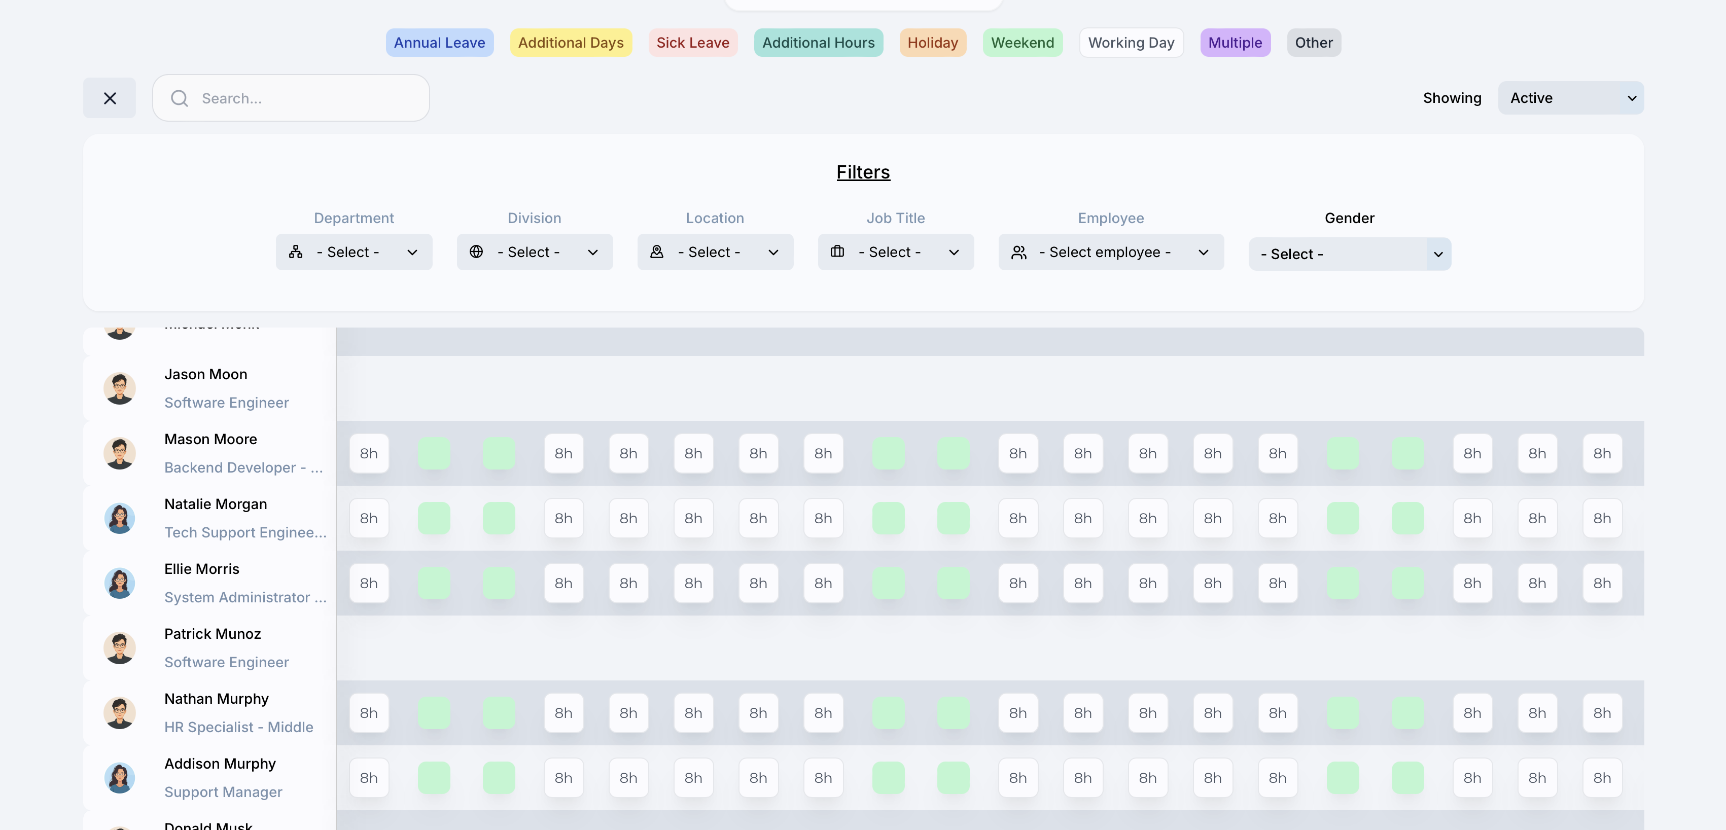Click the Job Title briefcase icon
The image size is (1726, 830).
coord(837,252)
